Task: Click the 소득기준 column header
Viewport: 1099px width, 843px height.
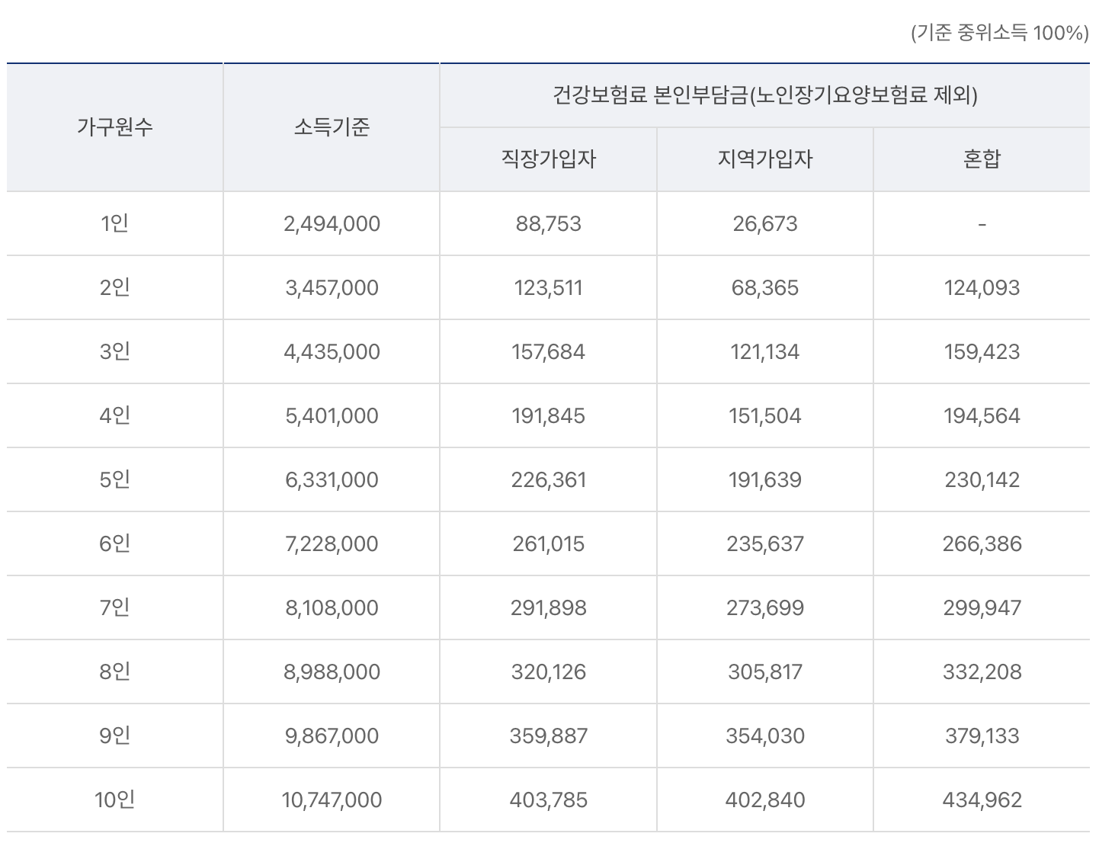Action: (x=332, y=127)
